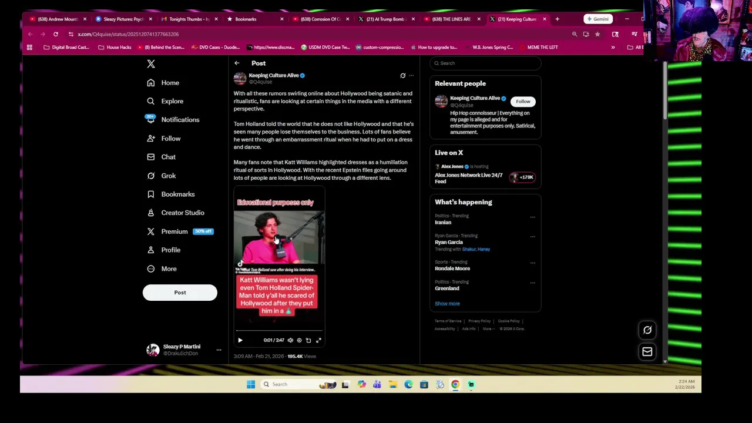This screenshot has width=752, height=423.
Task: Open video playback settings gear
Action: tap(299, 340)
